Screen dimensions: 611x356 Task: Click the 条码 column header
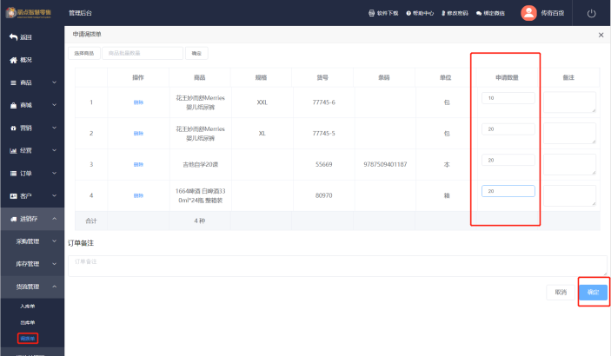(x=384, y=78)
